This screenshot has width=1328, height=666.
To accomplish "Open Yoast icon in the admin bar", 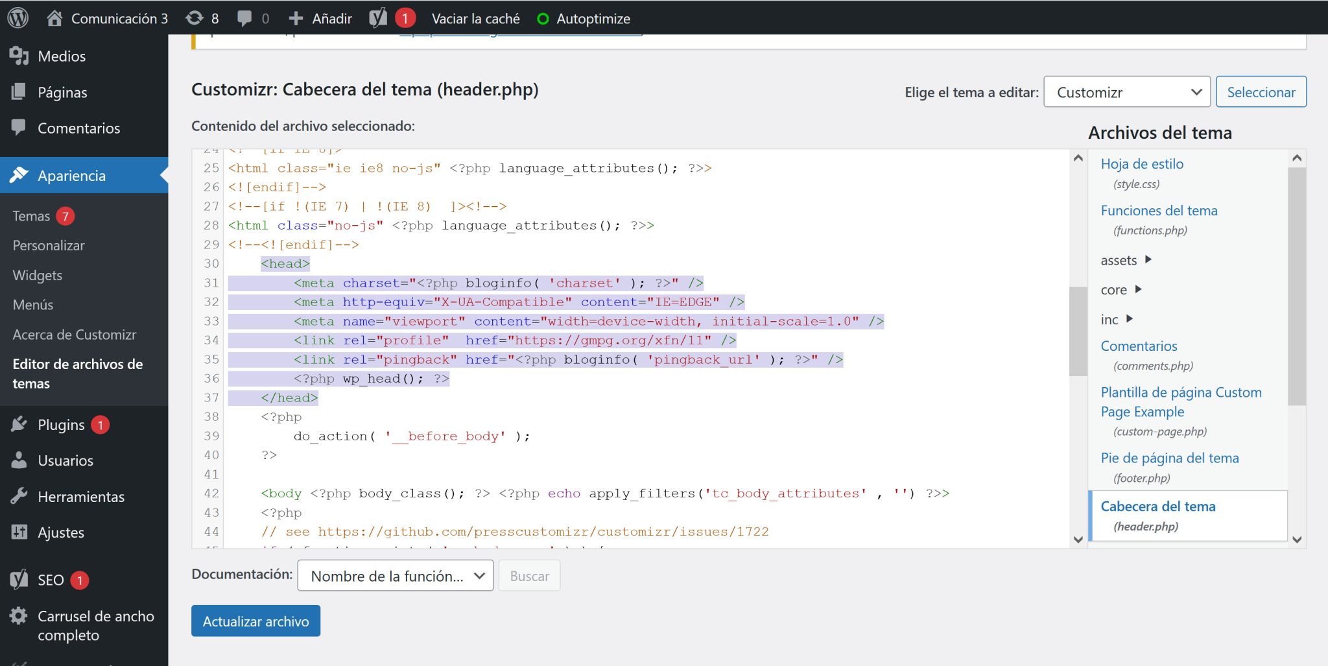I will 378,18.
